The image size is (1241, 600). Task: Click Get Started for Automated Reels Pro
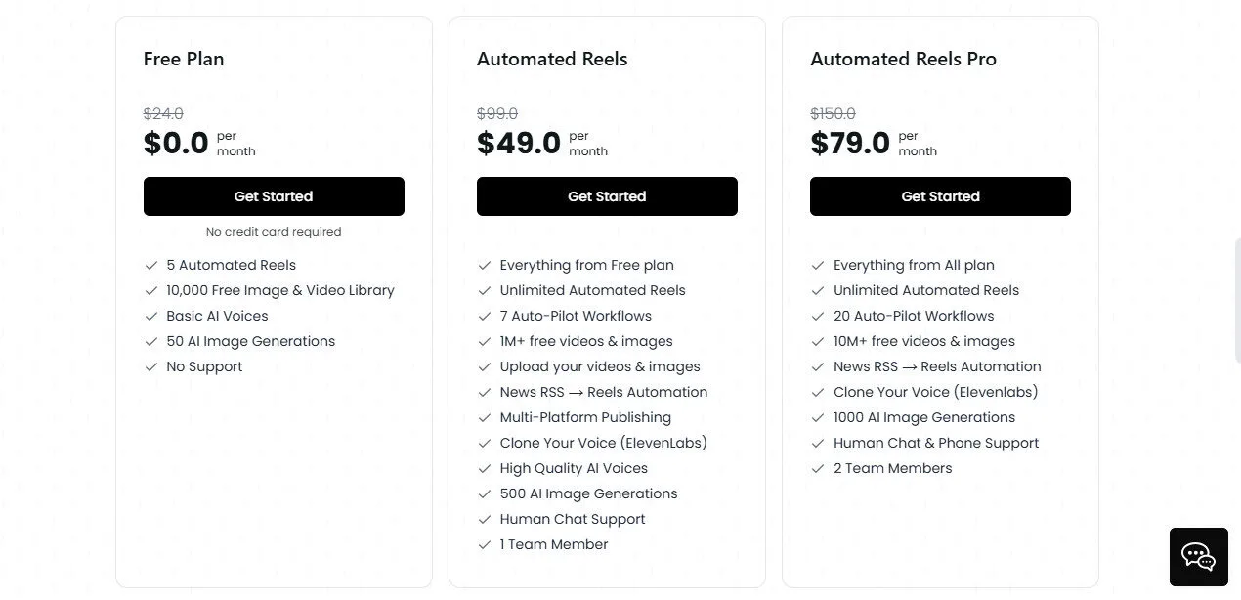pyautogui.click(x=940, y=196)
